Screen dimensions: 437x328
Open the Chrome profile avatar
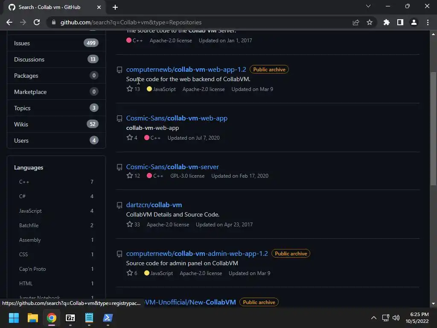tap(414, 22)
